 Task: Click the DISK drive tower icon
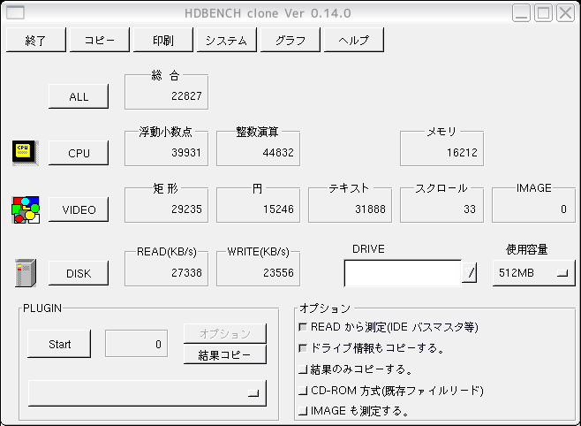point(24,273)
